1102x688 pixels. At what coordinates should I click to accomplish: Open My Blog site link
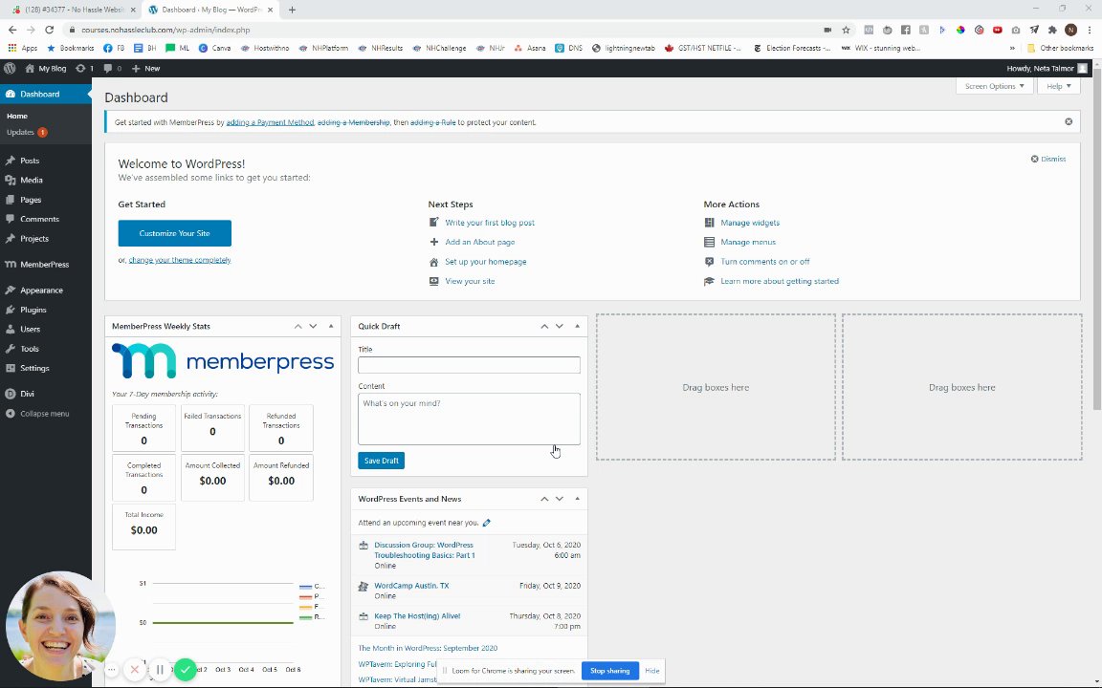click(46, 68)
